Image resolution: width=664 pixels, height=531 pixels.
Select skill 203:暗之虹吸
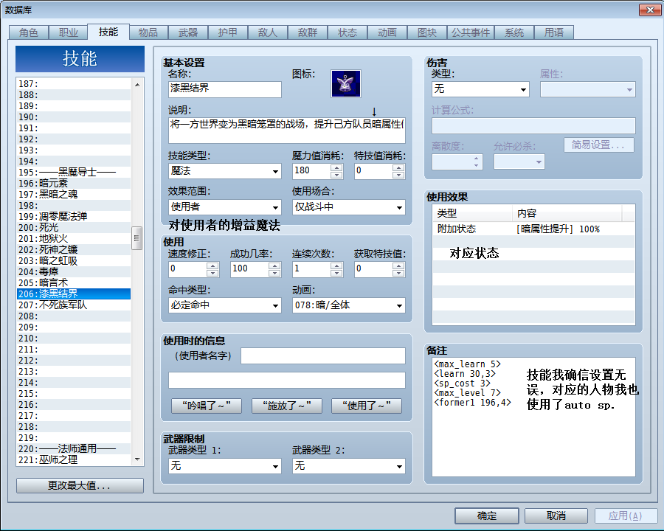(74, 261)
